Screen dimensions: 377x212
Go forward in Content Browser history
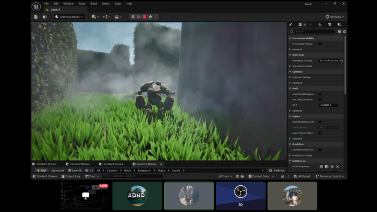click(92, 170)
